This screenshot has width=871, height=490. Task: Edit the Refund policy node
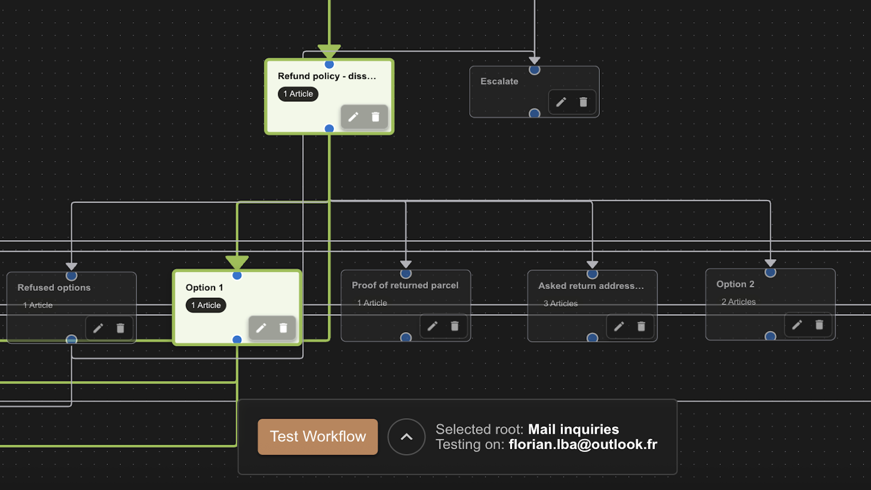coord(354,117)
